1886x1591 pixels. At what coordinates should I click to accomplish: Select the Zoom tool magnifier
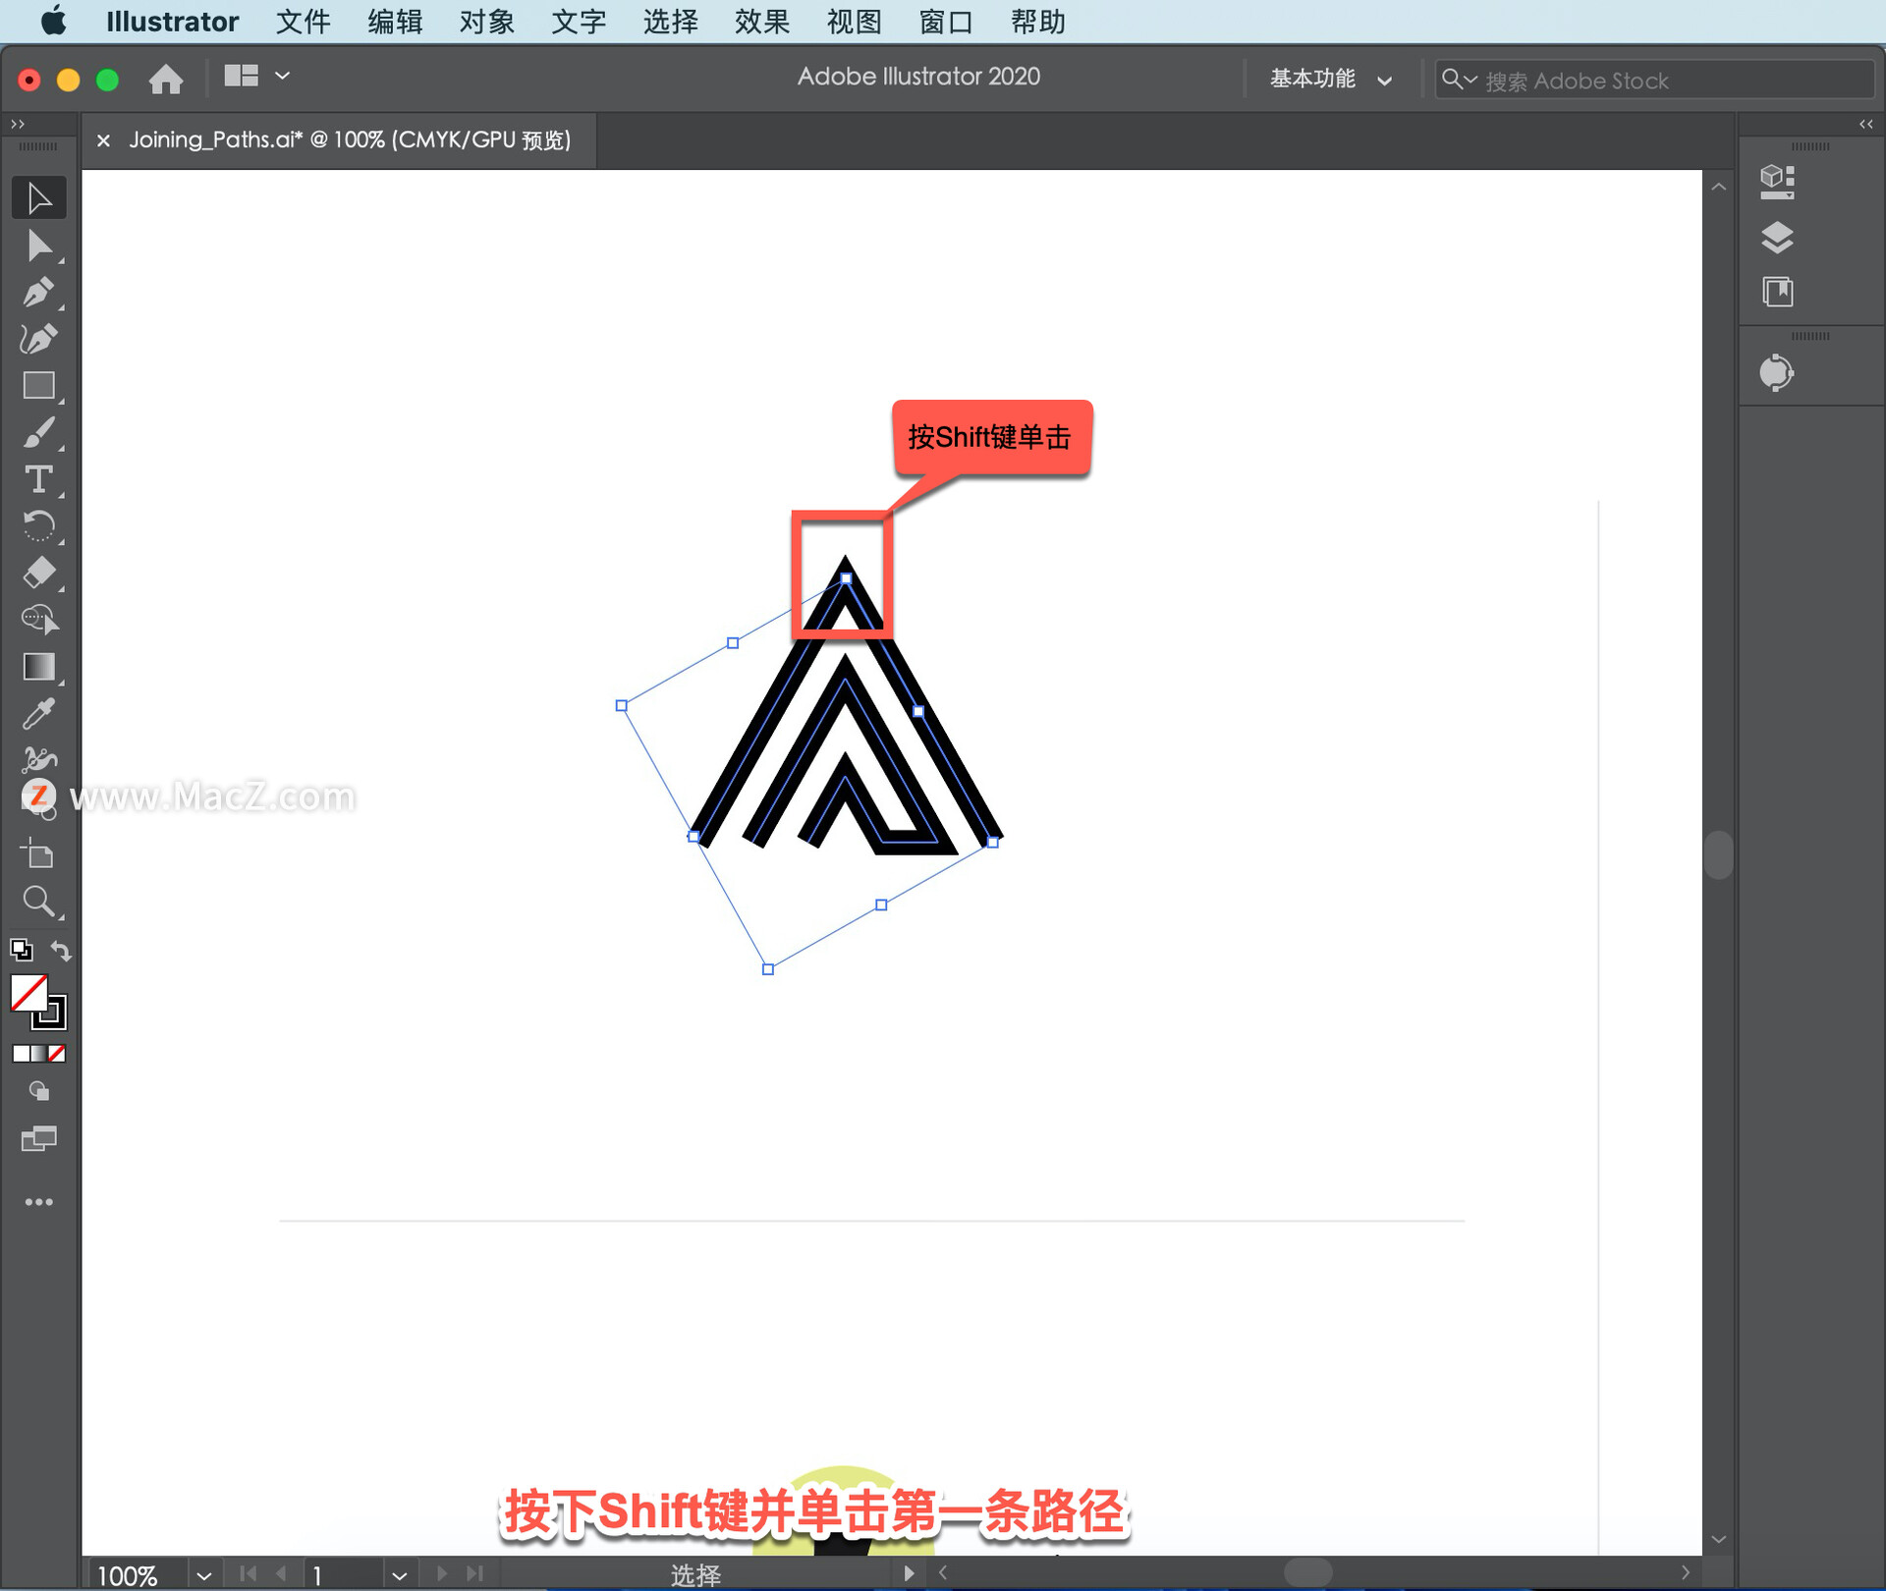(39, 902)
